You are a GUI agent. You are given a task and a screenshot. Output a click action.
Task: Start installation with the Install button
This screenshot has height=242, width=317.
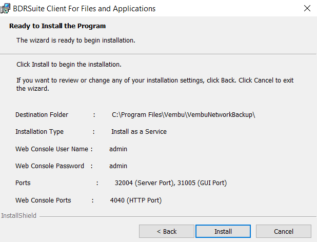pyautogui.click(x=223, y=231)
